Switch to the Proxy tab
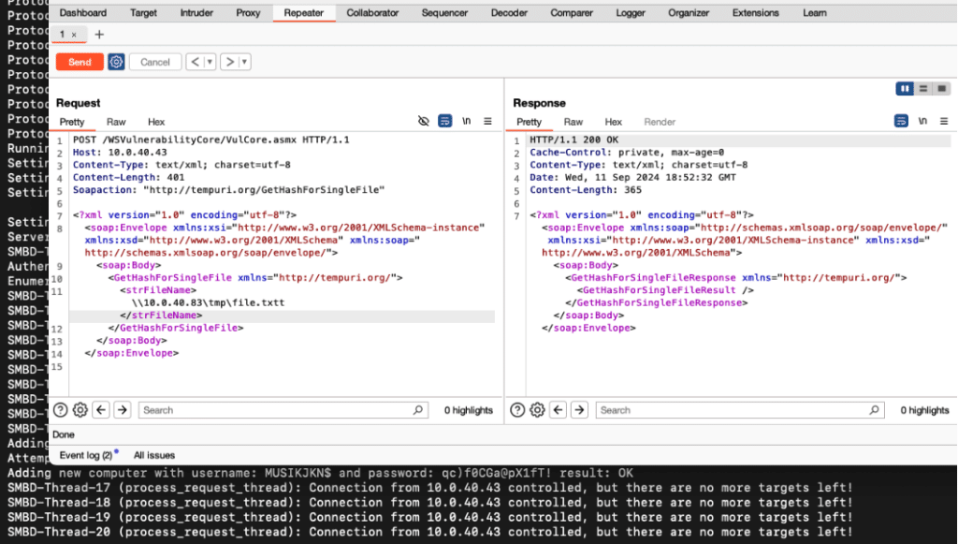The image size is (958, 544). [x=248, y=13]
